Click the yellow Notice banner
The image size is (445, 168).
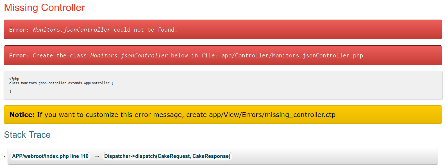point(223,115)
